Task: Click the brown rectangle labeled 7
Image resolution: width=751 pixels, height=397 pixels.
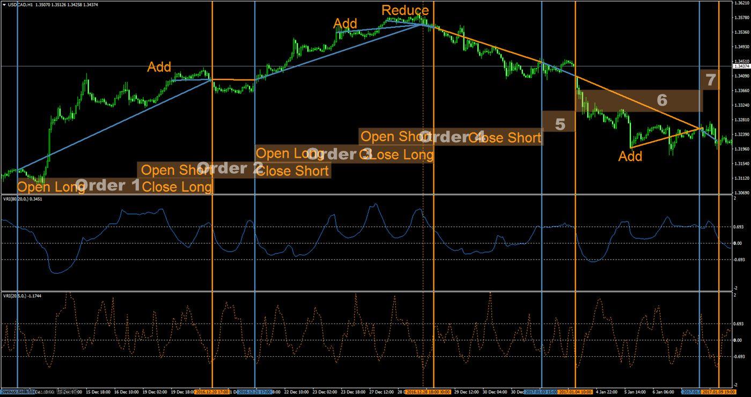Action: [x=710, y=80]
